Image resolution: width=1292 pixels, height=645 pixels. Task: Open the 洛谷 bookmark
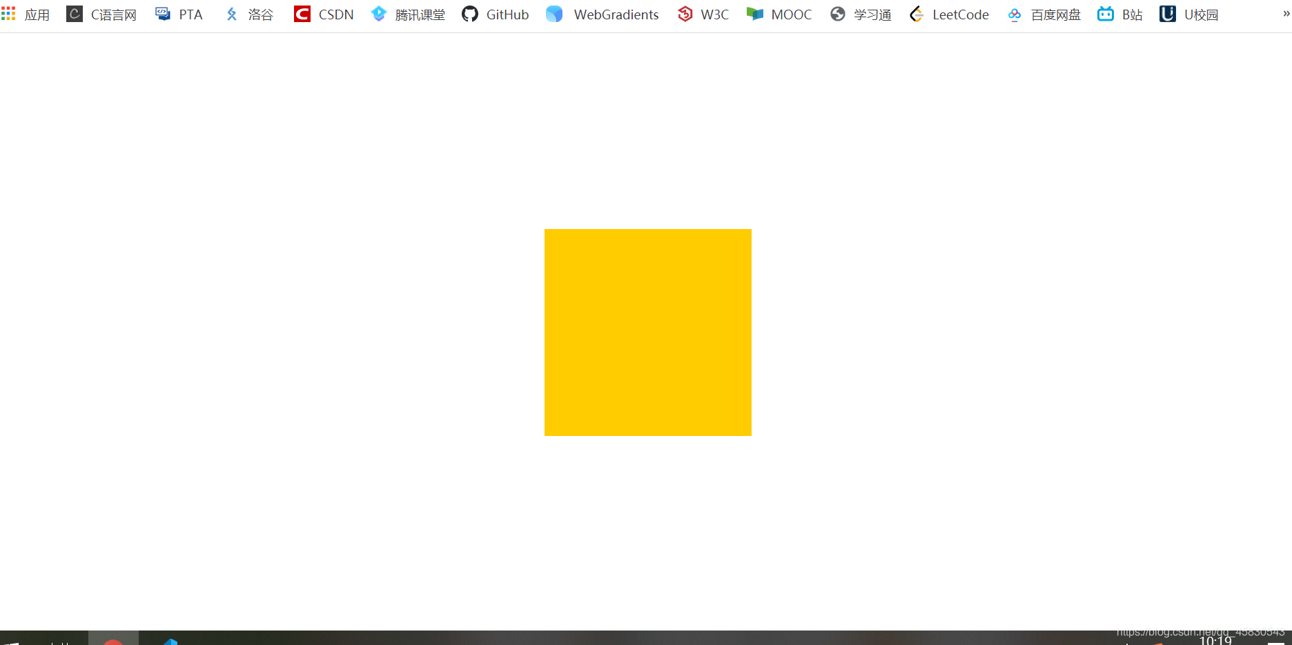point(261,14)
